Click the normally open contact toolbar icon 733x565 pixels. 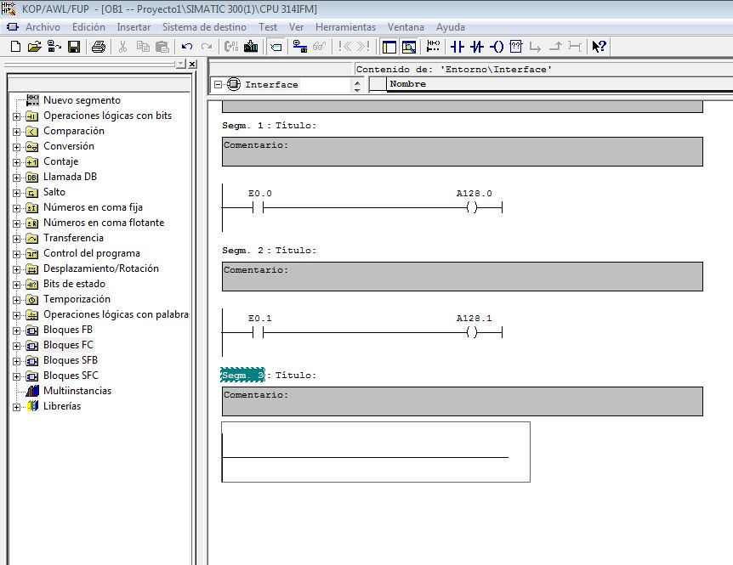point(457,47)
